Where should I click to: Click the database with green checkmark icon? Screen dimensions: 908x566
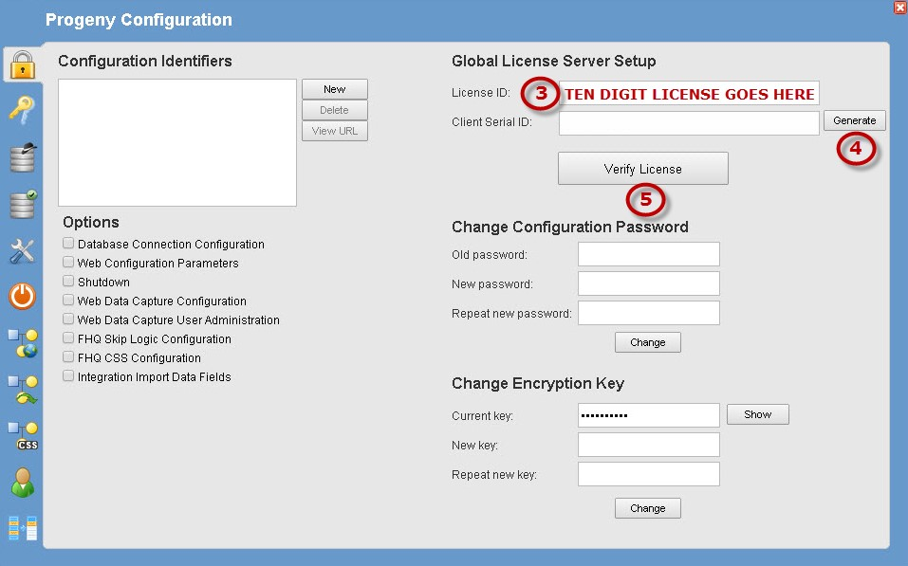tap(22, 203)
